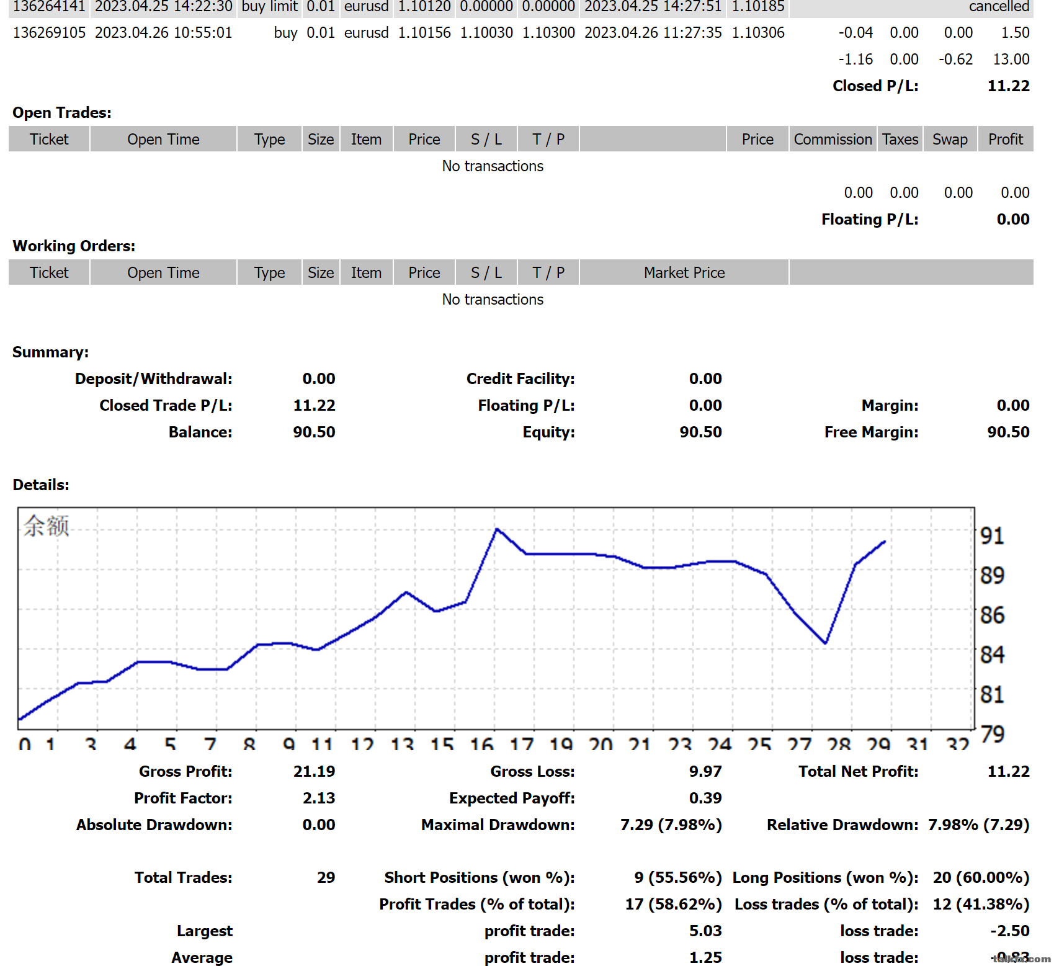
Task: Select largest profit trade value 5.03
Action: 705,931
